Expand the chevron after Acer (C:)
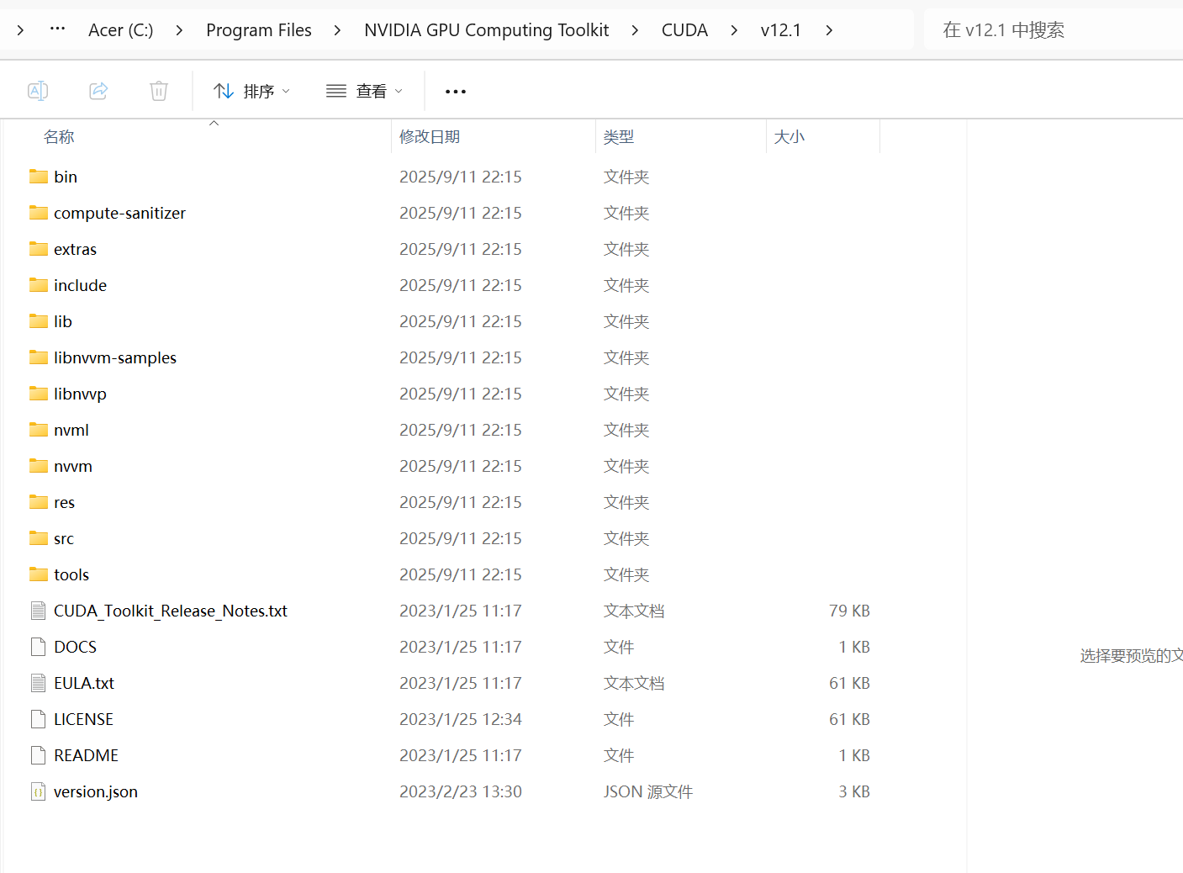1183x873 pixels. pos(179,30)
